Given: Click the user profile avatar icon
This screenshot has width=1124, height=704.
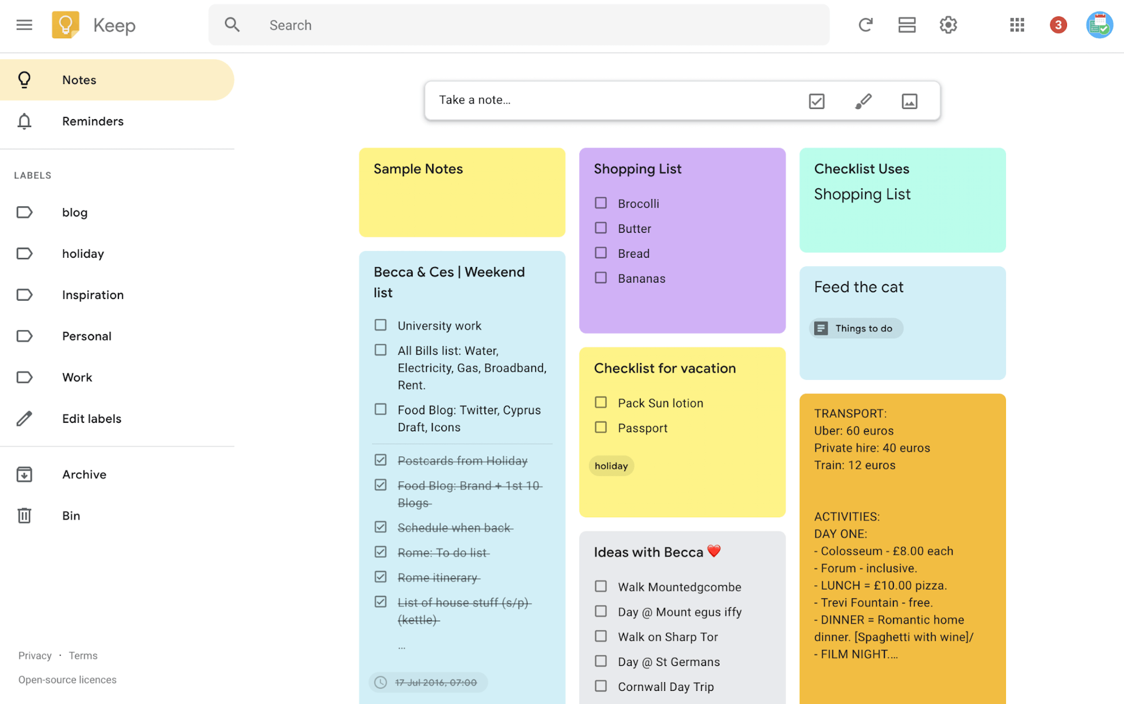Looking at the screenshot, I should click(1099, 24).
